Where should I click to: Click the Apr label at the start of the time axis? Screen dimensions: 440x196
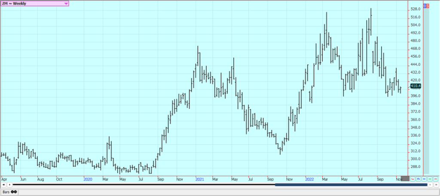tap(4, 179)
